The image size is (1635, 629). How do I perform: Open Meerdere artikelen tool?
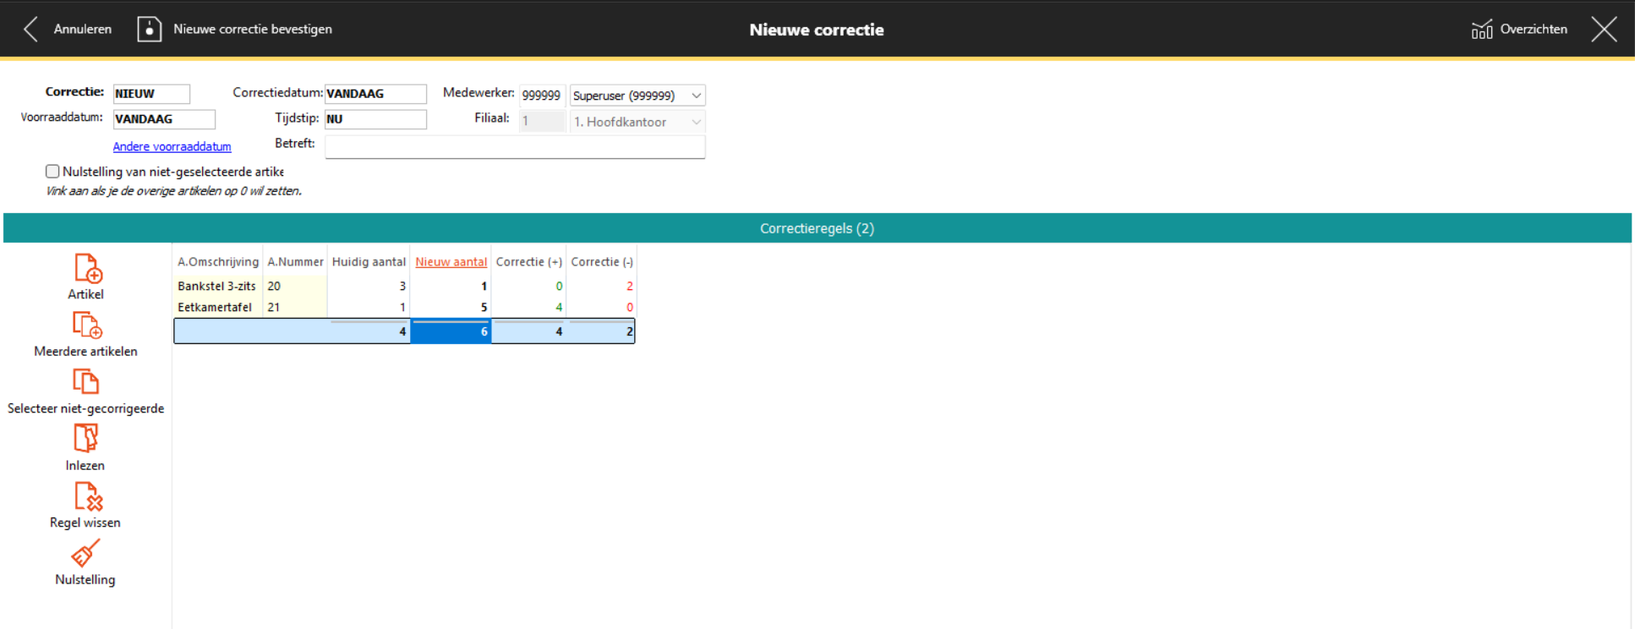(86, 325)
